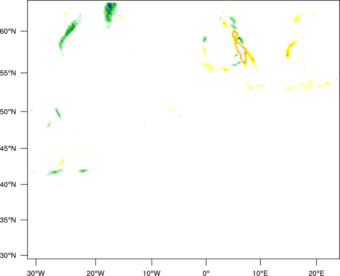Click the yellow blob just above 40°N green streak
This screenshot has width=340, height=276.
(x=61, y=162)
